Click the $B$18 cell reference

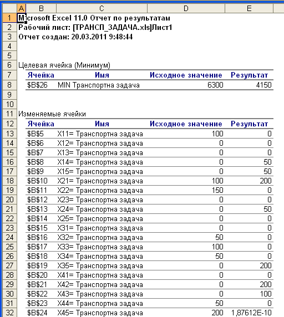click(37, 257)
